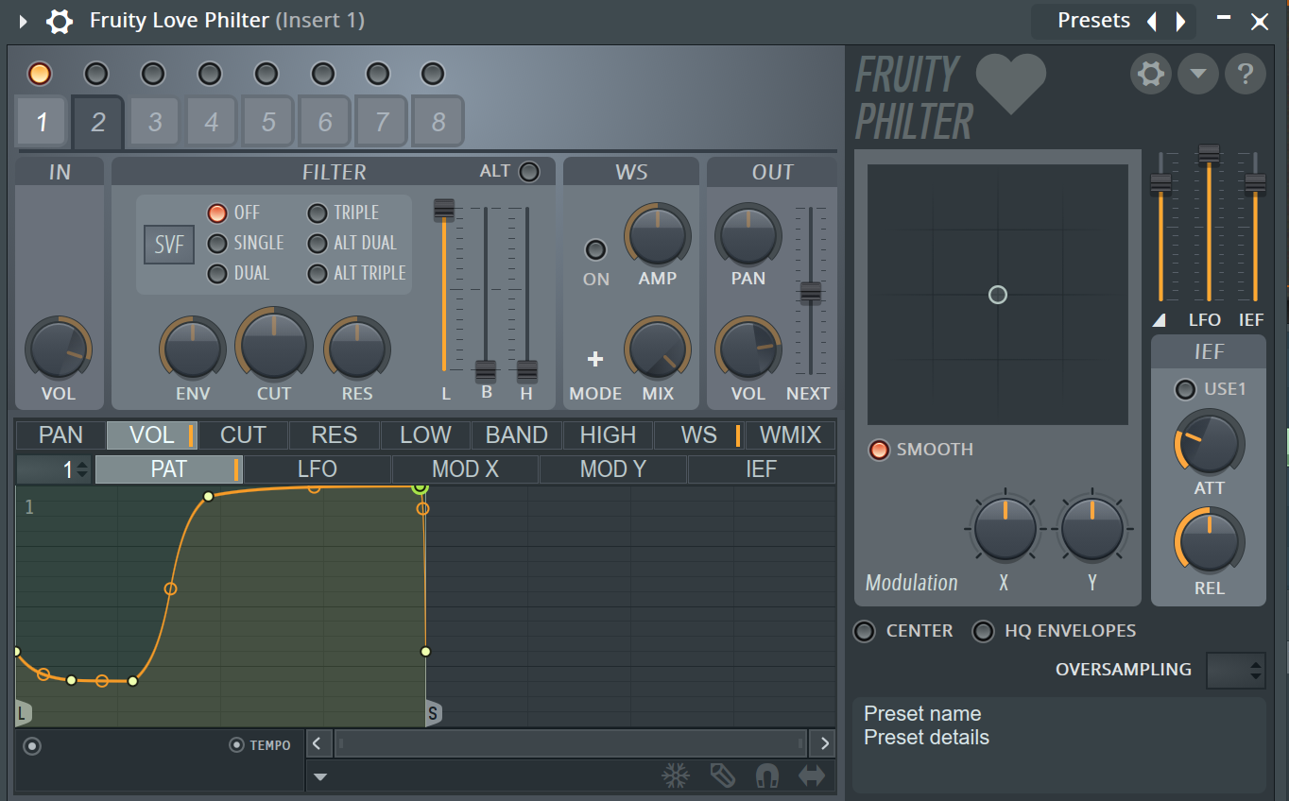
Task: Select the TRIPLE filter mode
Action: 318,213
